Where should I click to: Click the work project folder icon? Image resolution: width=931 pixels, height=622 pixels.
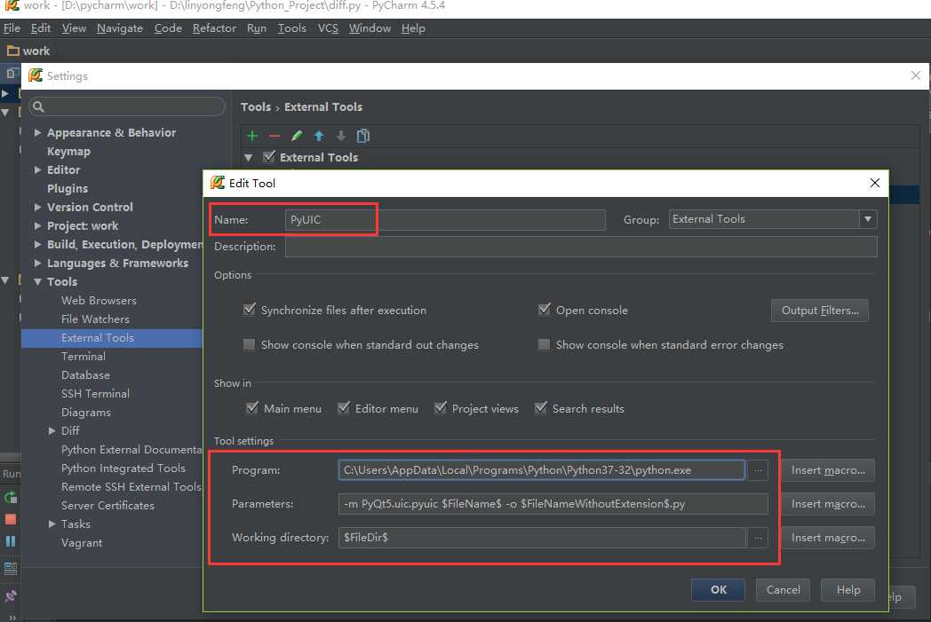click(12, 51)
